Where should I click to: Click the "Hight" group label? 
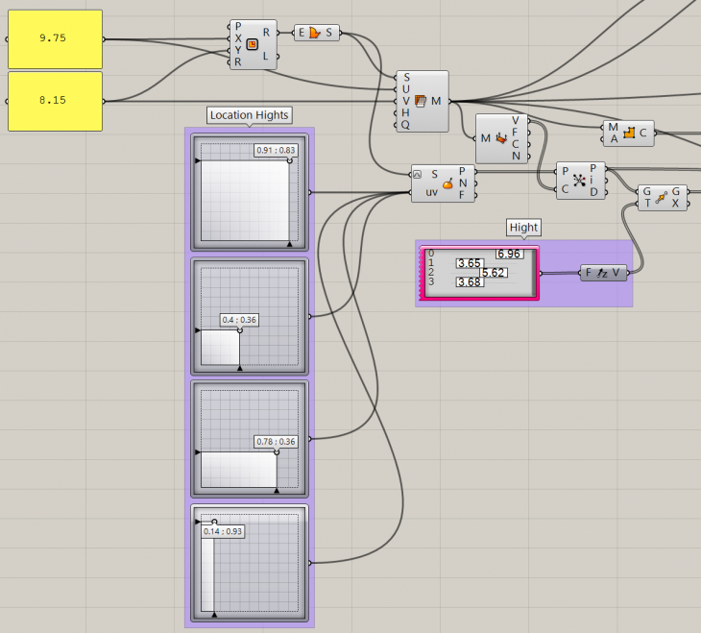(524, 228)
